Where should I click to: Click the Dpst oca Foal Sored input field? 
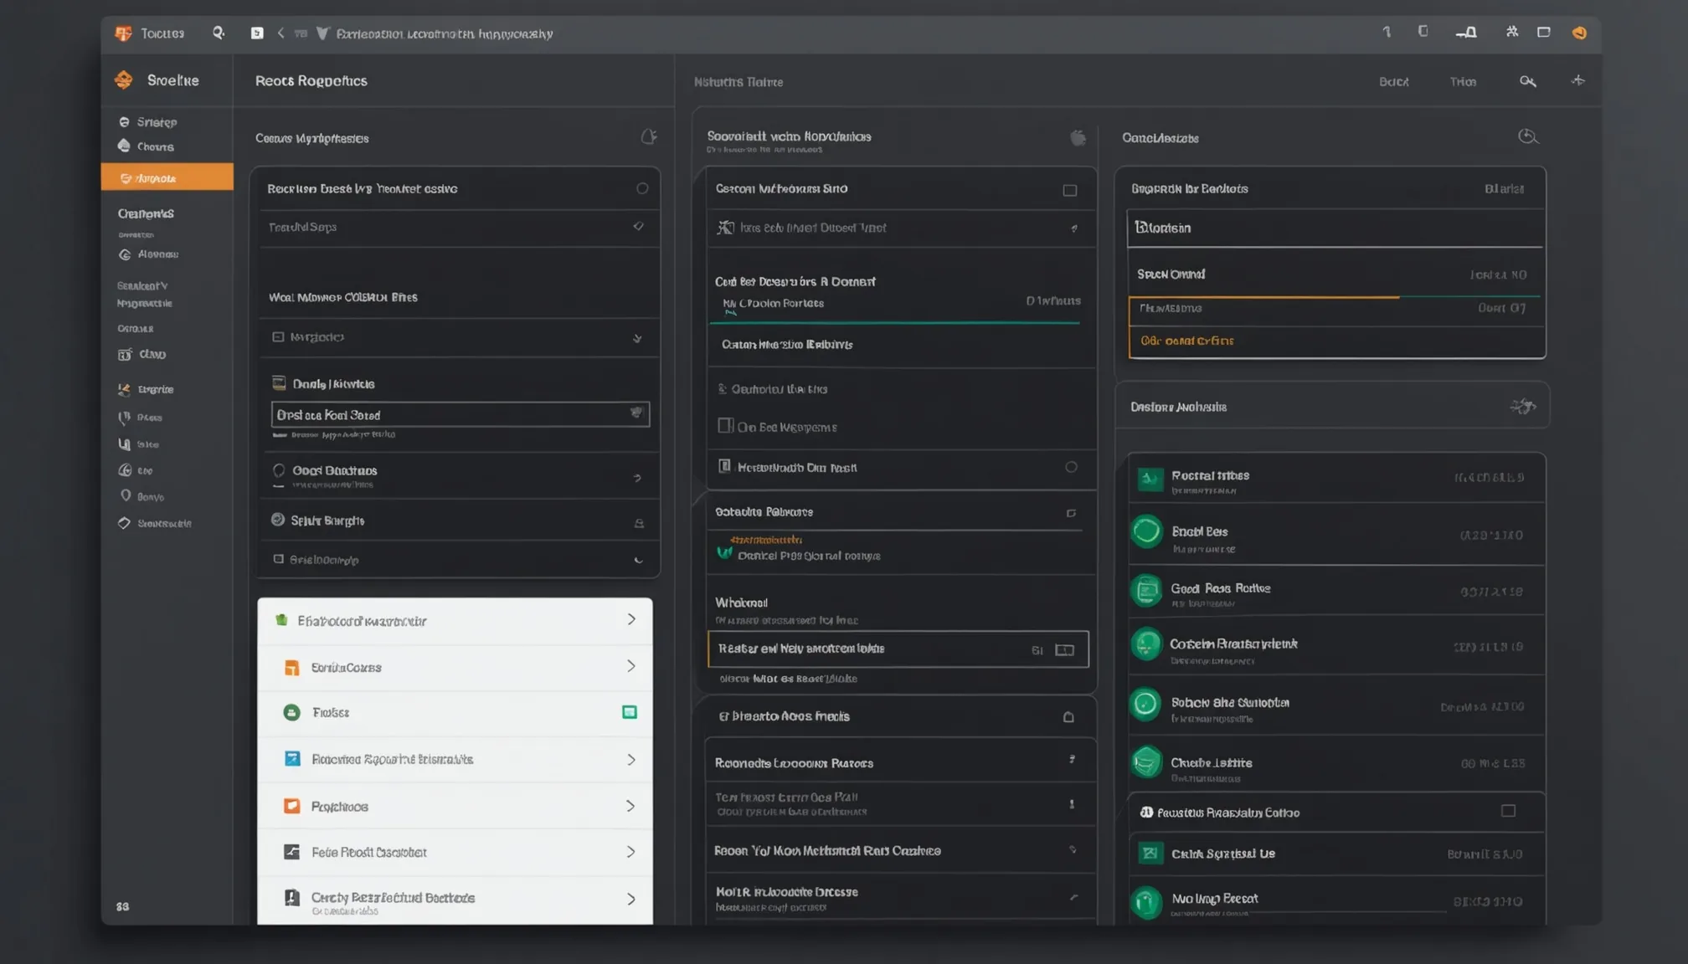pyautogui.click(x=461, y=414)
